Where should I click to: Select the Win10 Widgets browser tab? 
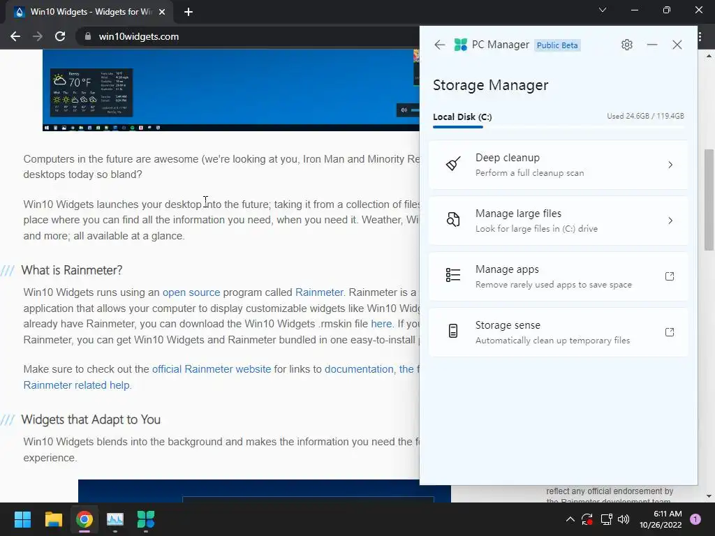[89, 12]
